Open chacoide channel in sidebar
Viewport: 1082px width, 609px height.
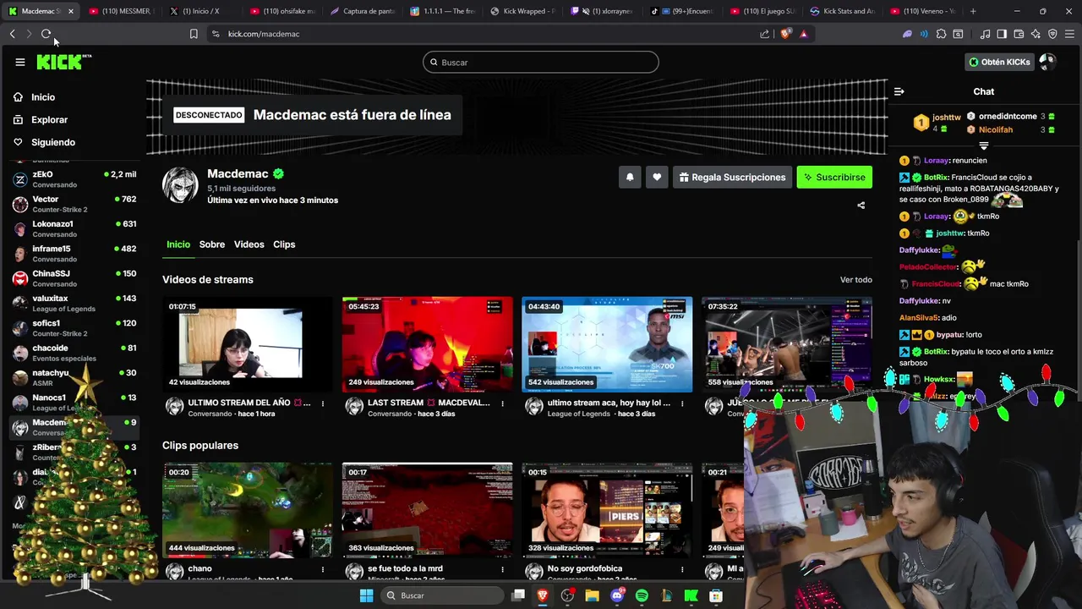click(74, 353)
